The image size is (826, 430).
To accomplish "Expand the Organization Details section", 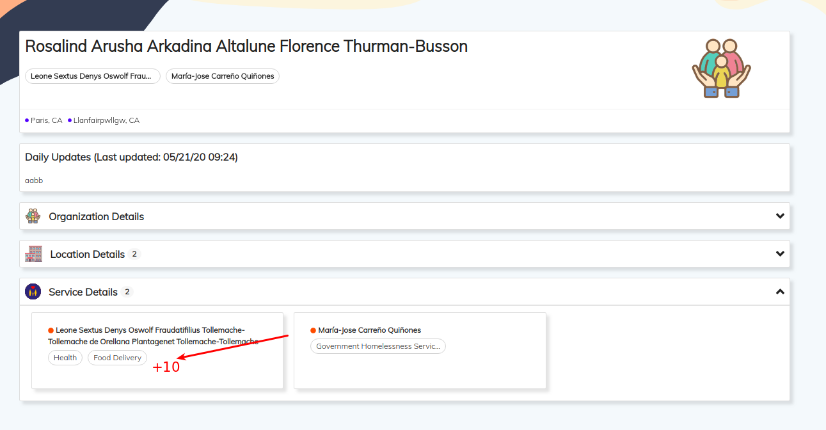I will (780, 216).
